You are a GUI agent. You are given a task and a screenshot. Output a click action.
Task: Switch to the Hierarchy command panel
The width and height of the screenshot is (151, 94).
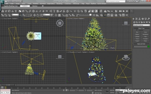point(139,19)
